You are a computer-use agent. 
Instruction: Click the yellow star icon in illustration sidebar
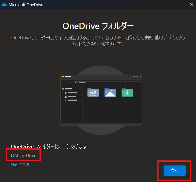click(63, 89)
